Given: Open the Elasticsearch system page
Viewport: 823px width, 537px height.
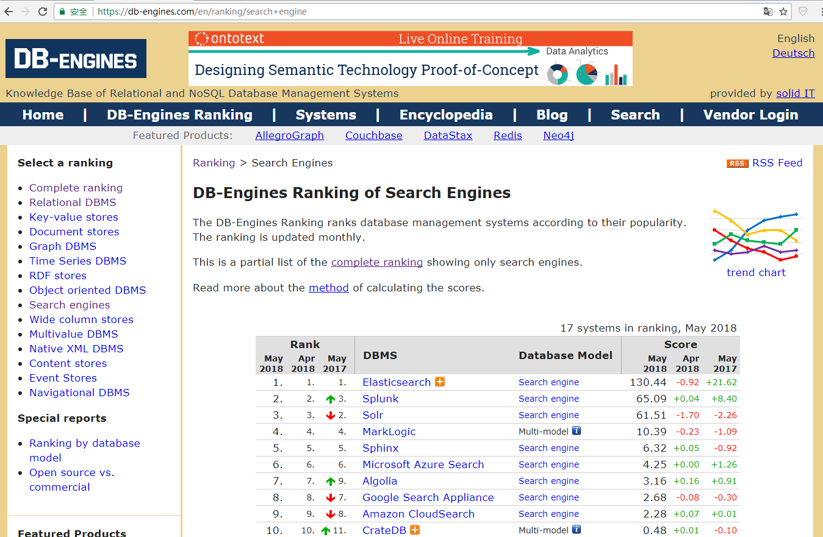Looking at the screenshot, I should (x=397, y=382).
